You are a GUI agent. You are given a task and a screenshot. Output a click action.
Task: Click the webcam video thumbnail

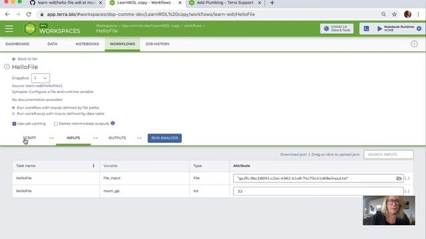tap(389, 210)
